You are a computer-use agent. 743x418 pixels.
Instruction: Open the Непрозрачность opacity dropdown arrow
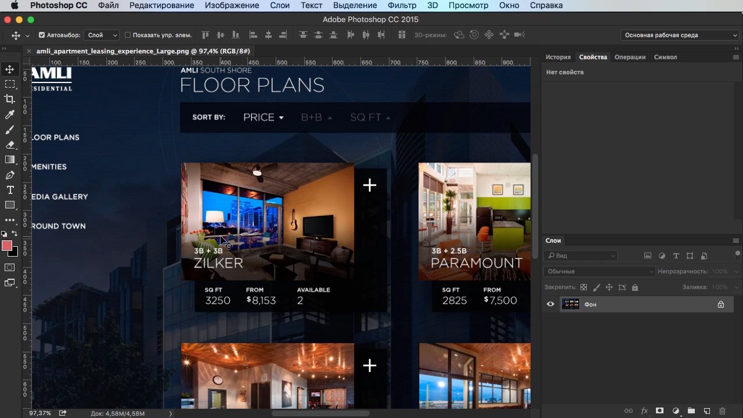[735, 272]
